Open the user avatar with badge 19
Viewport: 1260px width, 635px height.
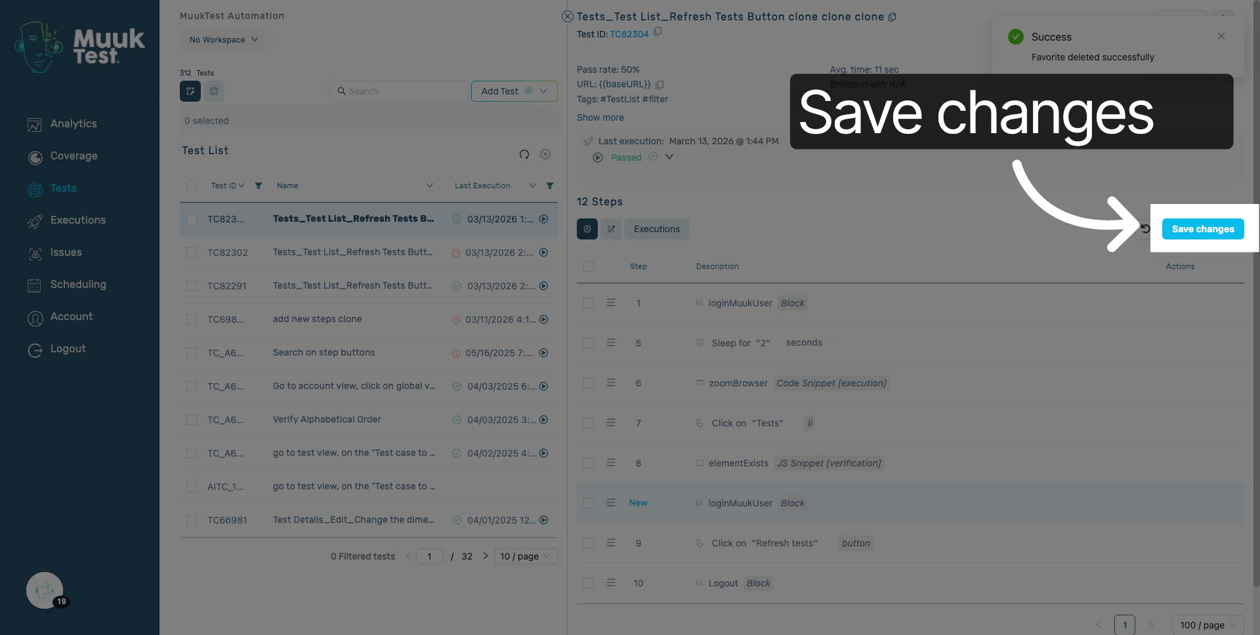(x=45, y=590)
